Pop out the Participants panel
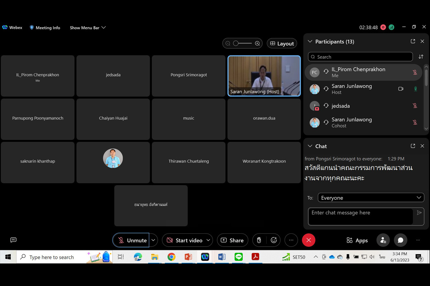The image size is (430, 286). [413, 41]
